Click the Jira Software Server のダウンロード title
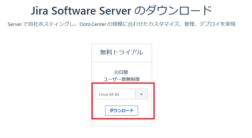252x138 pixels. pyautogui.click(x=122, y=11)
